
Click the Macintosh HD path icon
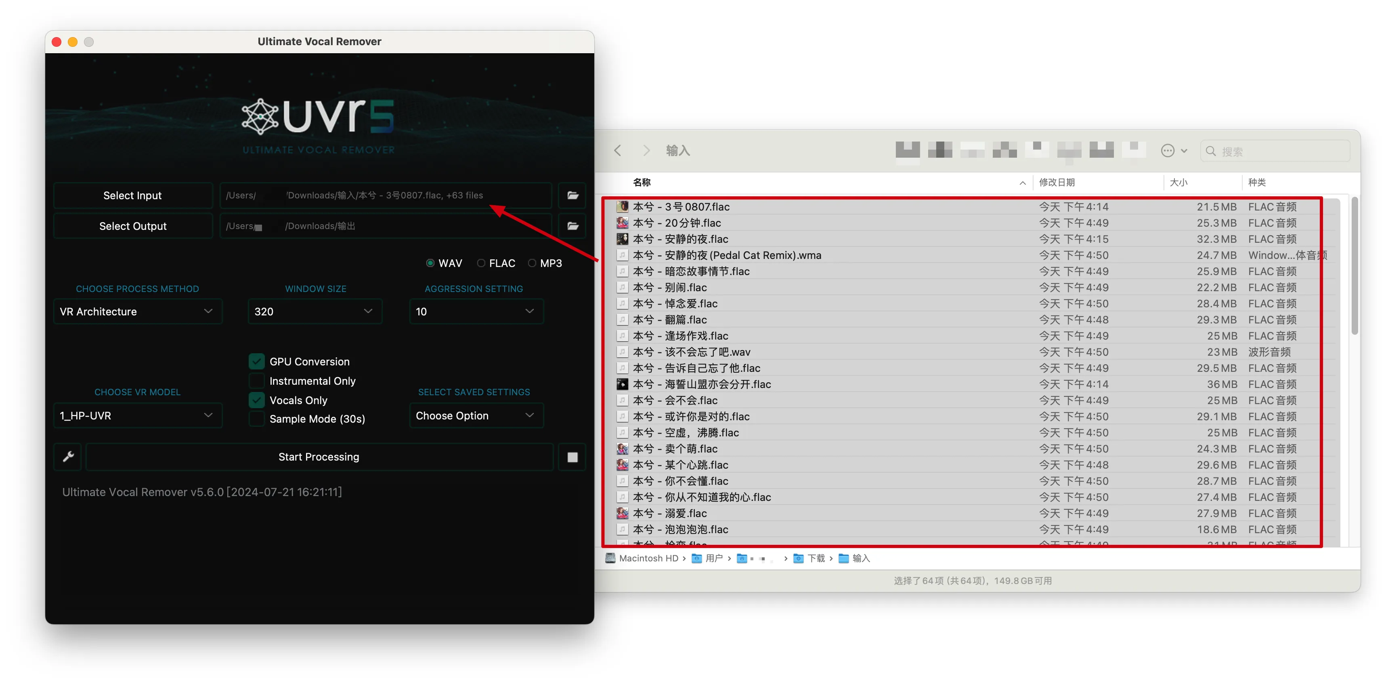[x=610, y=558]
